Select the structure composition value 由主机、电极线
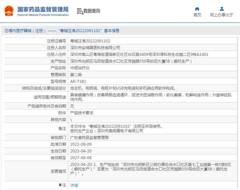Viewport: 240px width, 190px height. coord(123,88)
